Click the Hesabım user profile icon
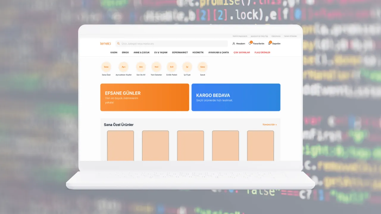This screenshot has height=214, width=381. click(x=234, y=44)
